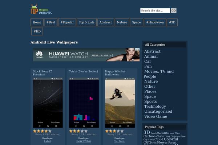Screen dimensions: 218x145
Task: Open the developer link under Happy Witches Halloween
Action: pos(120,141)
